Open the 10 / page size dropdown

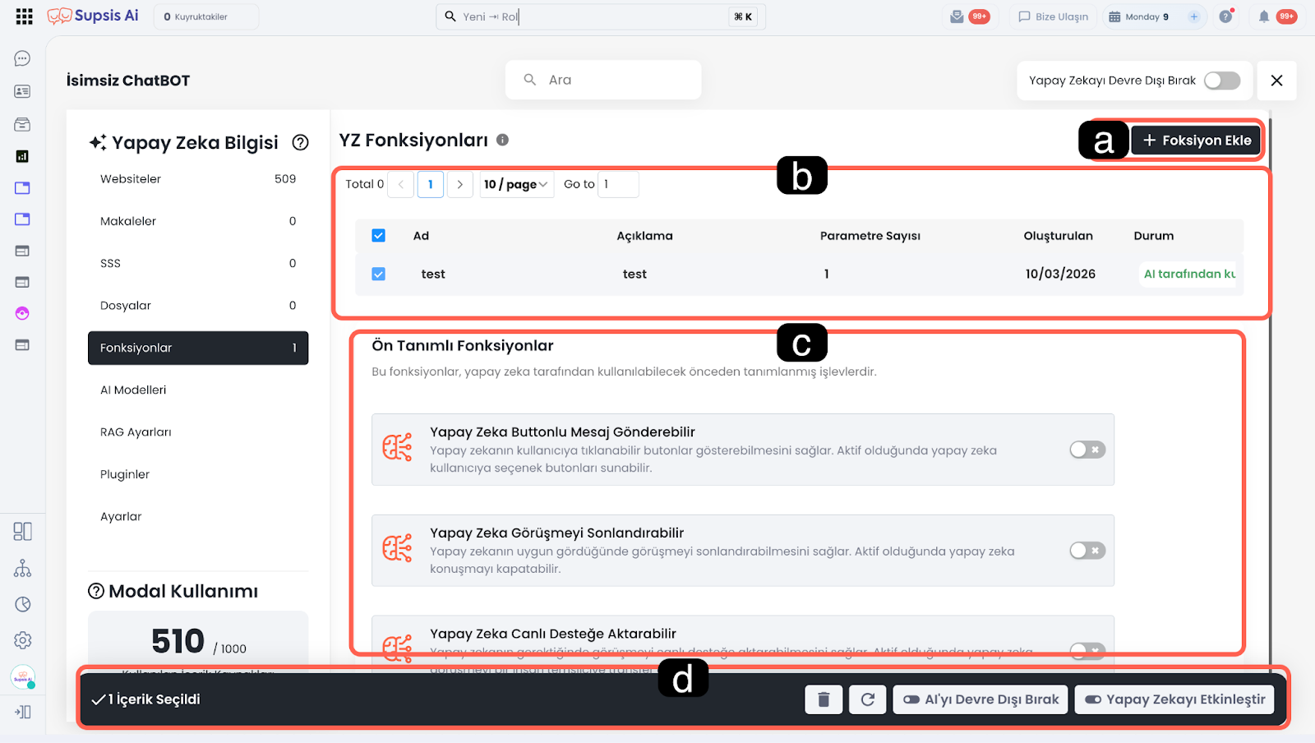(516, 184)
